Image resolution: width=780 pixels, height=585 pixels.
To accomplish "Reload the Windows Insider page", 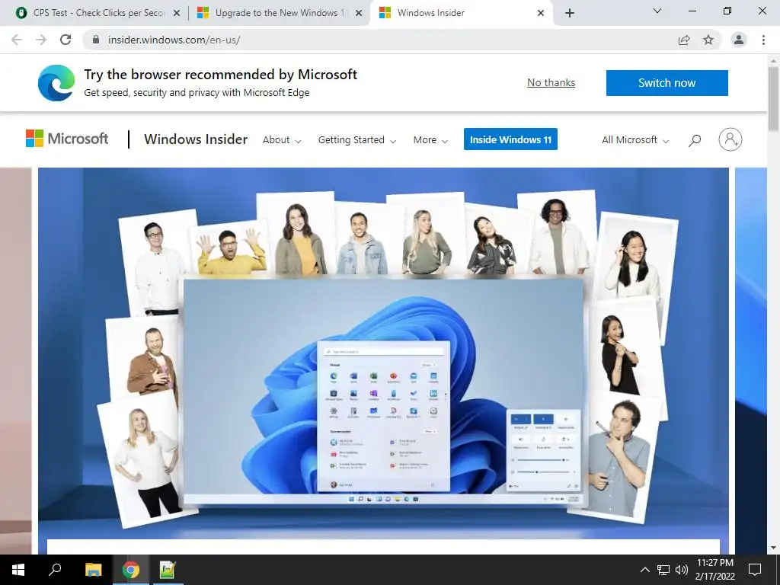I will pyautogui.click(x=66, y=40).
